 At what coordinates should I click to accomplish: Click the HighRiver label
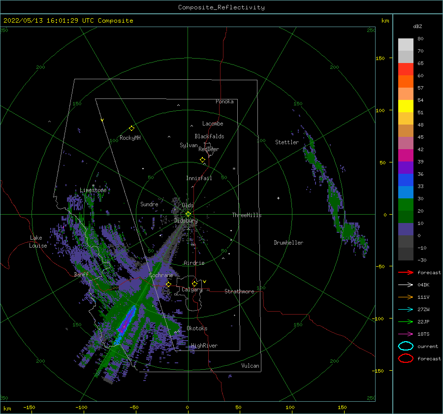click(204, 346)
